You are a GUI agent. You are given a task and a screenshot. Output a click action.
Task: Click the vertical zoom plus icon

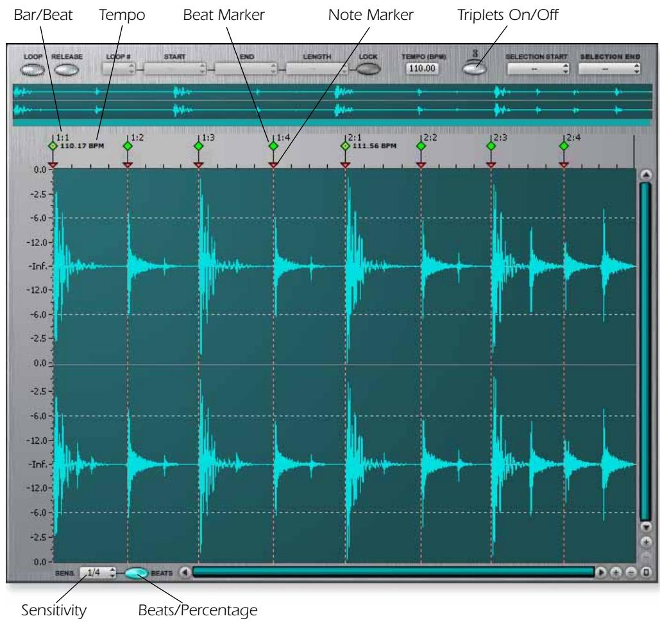pos(646,542)
